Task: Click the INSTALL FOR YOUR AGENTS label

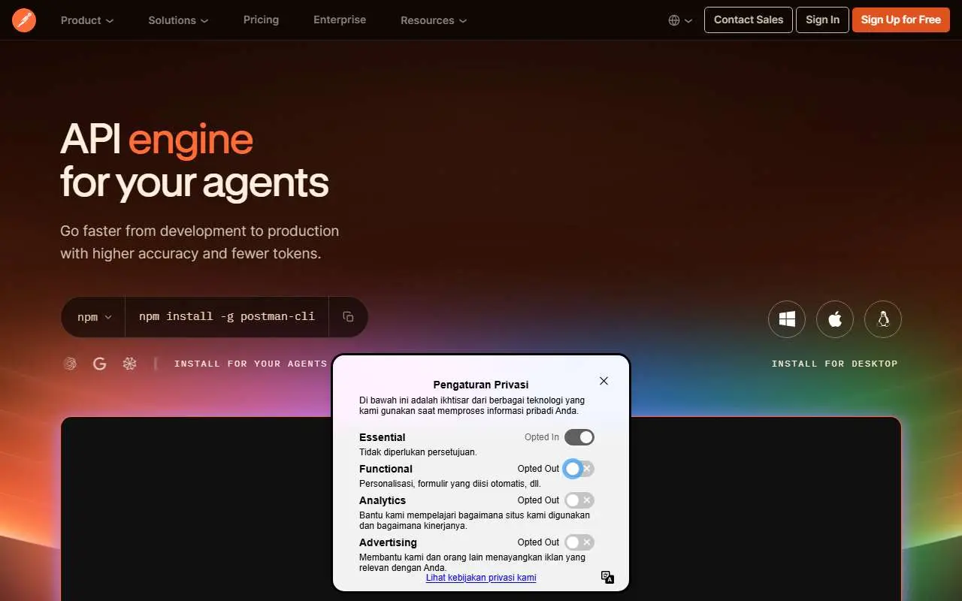Action: [250, 364]
